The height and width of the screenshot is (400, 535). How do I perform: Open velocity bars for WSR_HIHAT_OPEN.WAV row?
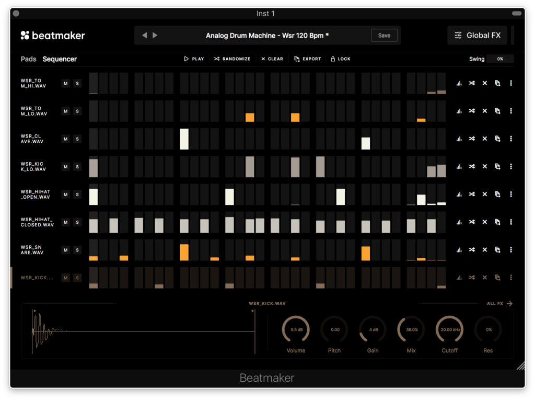tap(459, 195)
